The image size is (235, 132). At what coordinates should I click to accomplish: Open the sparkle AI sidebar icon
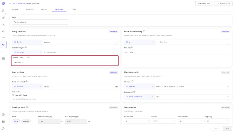(3, 52)
